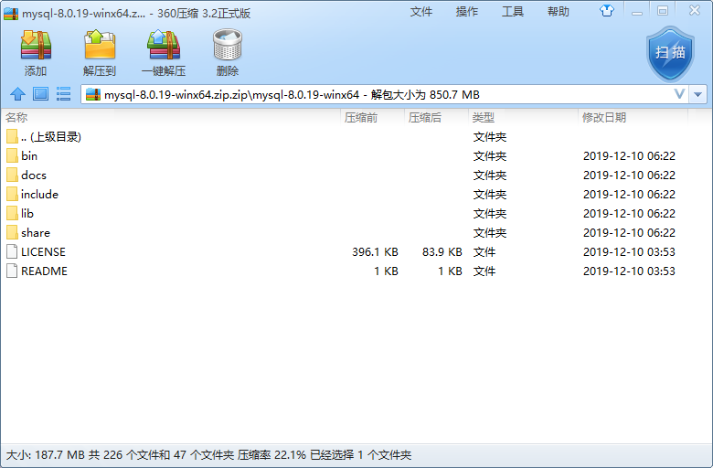
Task: Click README's type '文件' cell
Action: point(484,271)
